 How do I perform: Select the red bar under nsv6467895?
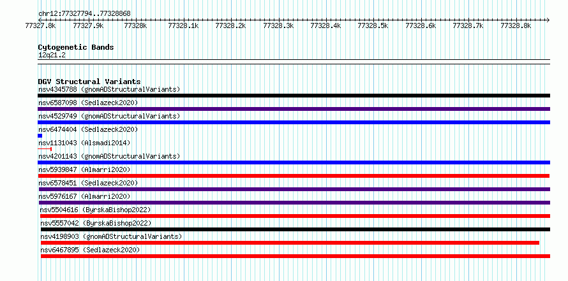tap(295, 256)
